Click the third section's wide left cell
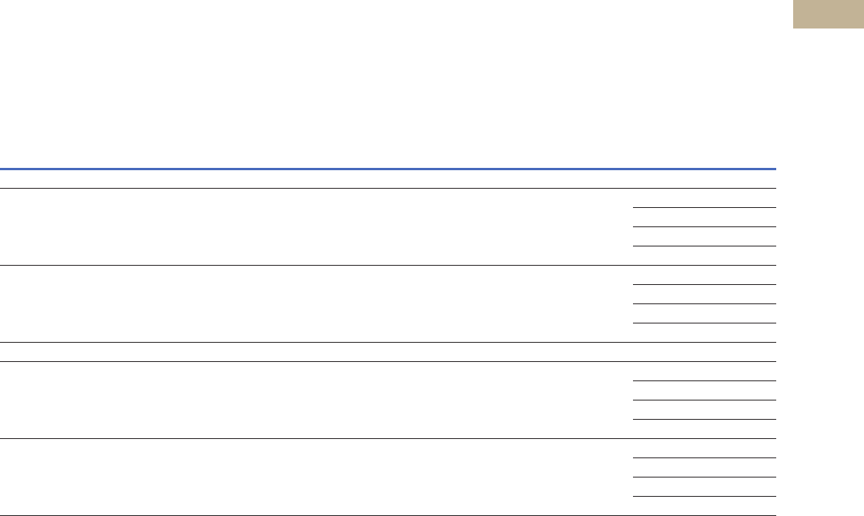864x516 pixels. pos(316,400)
